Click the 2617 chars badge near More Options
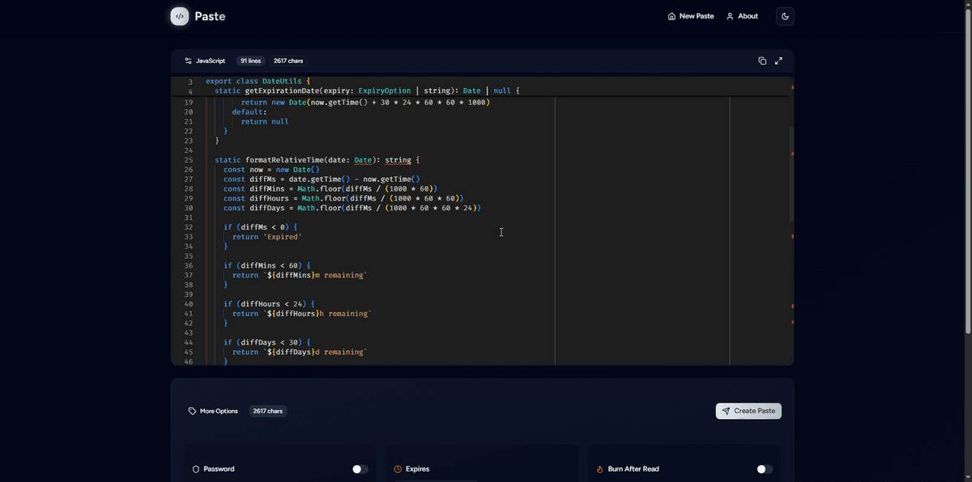972x482 pixels. click(267, 411)
